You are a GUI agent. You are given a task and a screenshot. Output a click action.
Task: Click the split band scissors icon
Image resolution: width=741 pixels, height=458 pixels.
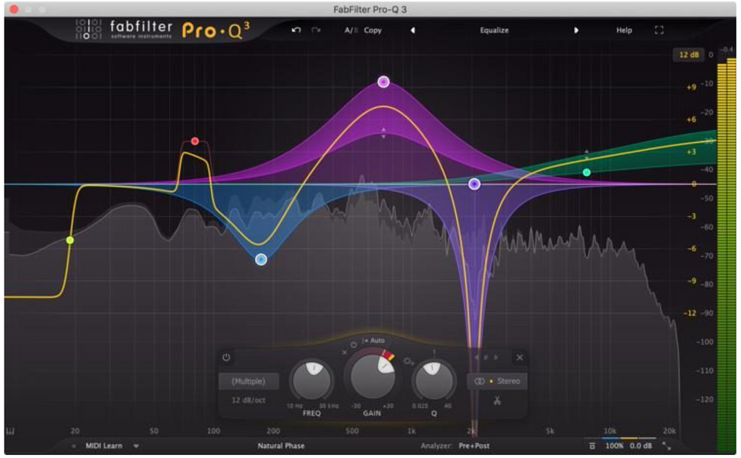[x=497, y=401]
